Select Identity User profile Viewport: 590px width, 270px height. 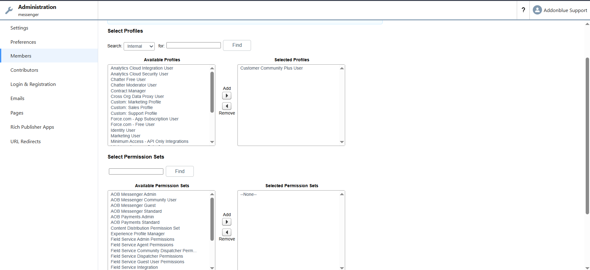point(123,130)
